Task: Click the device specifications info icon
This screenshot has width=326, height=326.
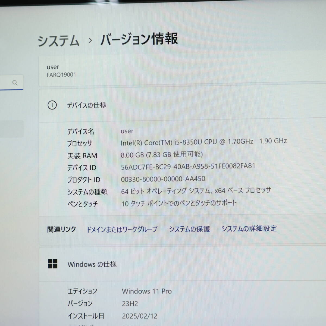Action: (52, 105)
